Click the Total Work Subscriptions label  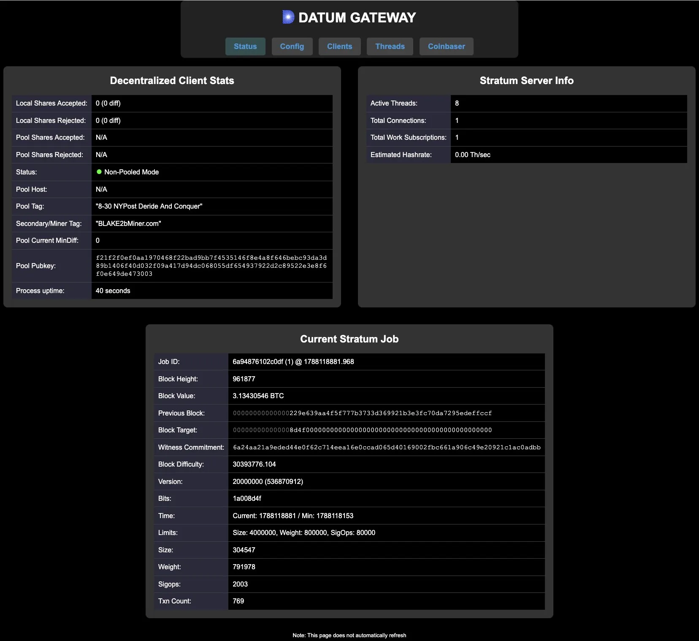(409, 137)
